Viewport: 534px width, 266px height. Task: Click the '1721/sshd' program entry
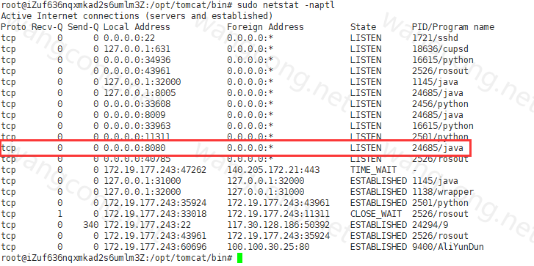tap(435, 38)
